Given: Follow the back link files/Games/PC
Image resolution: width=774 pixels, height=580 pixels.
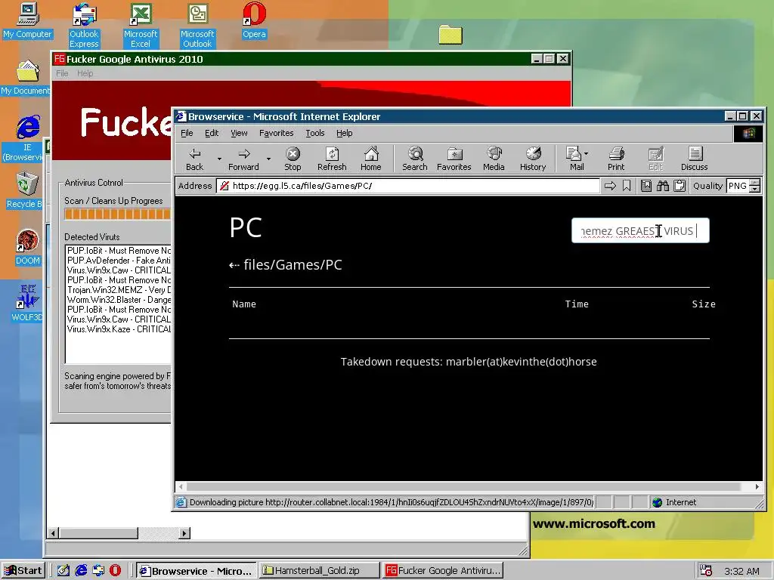Looking at the screenshot, I should 286,265.
